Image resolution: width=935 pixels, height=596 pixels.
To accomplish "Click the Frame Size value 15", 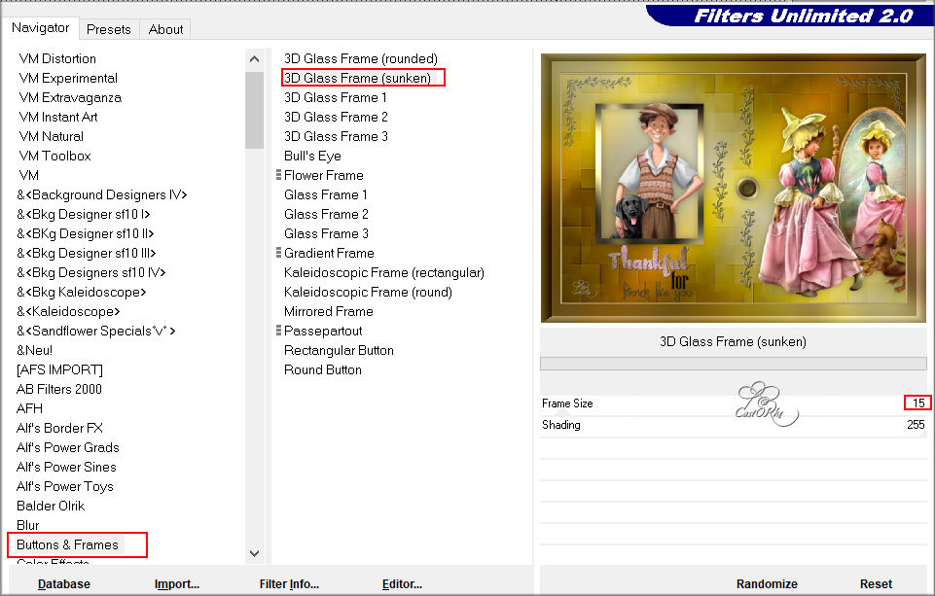I will pyautogui.click(x=917, y=403).
